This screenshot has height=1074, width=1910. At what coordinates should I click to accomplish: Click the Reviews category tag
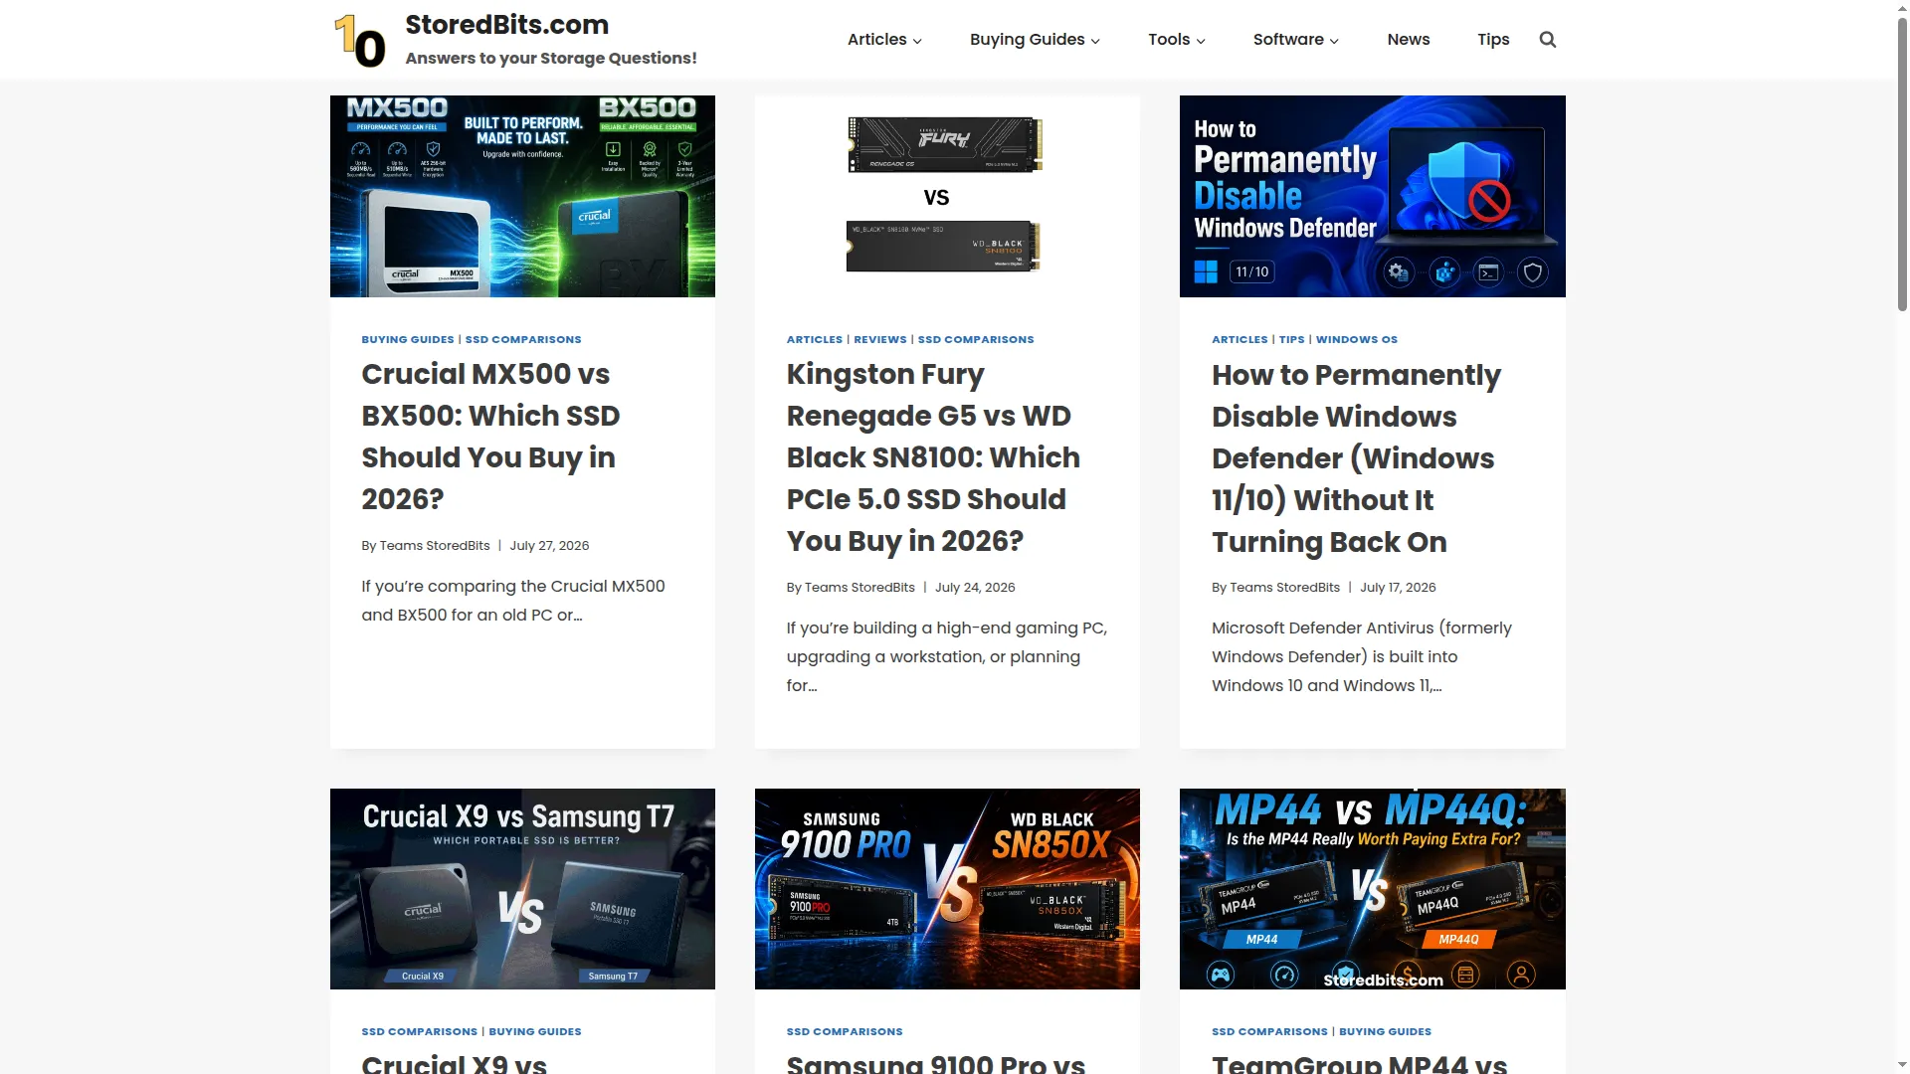[x=879, y=339]
